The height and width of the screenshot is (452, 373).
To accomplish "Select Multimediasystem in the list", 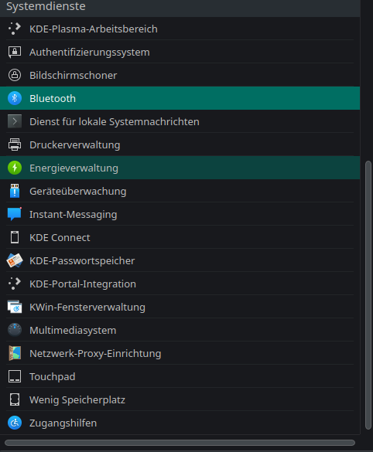I will click(x=180, y=330).
